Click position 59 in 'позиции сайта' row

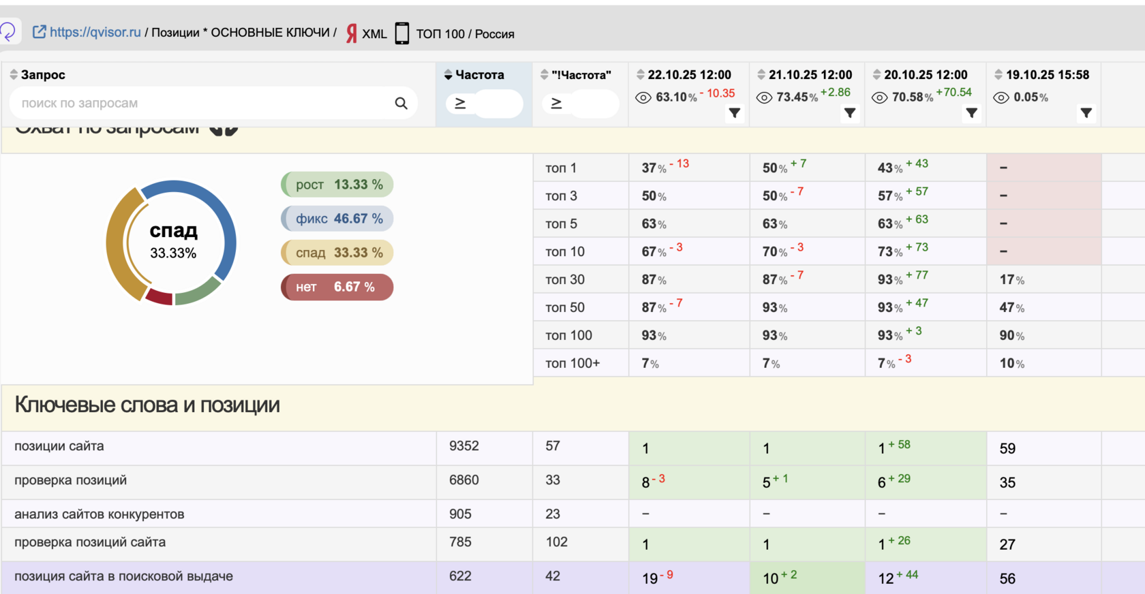click(x=1007, y=449)
